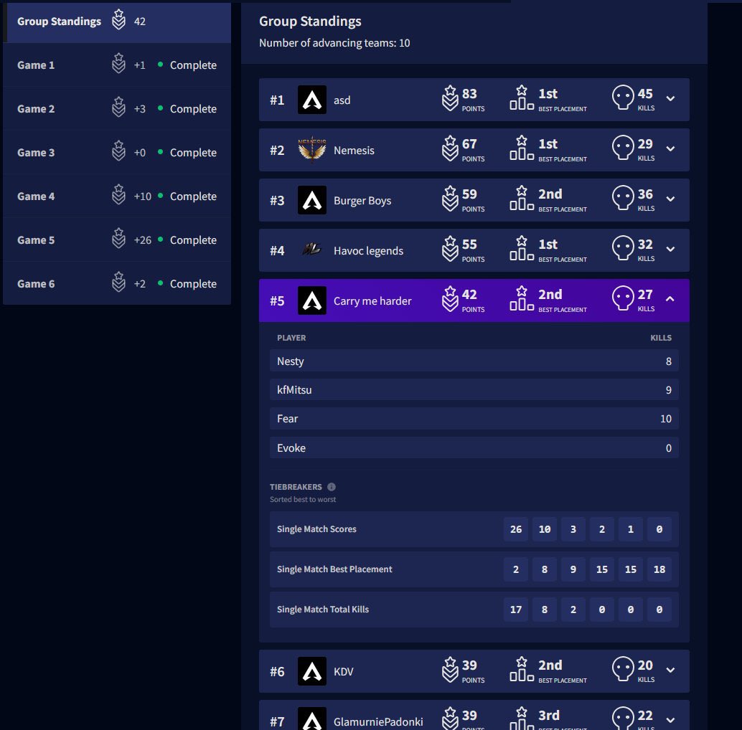Viewport: 742px width, 730px height.
Task: Click the points badge icon for KDV
Action: click(450, 670)
